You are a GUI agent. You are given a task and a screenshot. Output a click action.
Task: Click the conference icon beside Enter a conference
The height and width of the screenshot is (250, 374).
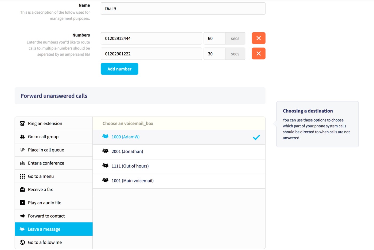pyautogui.click(x=22, y=163)
